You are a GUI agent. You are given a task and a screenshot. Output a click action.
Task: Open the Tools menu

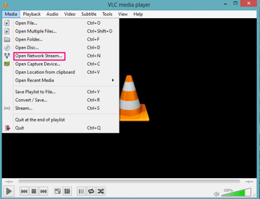click(x=107, y=14)
